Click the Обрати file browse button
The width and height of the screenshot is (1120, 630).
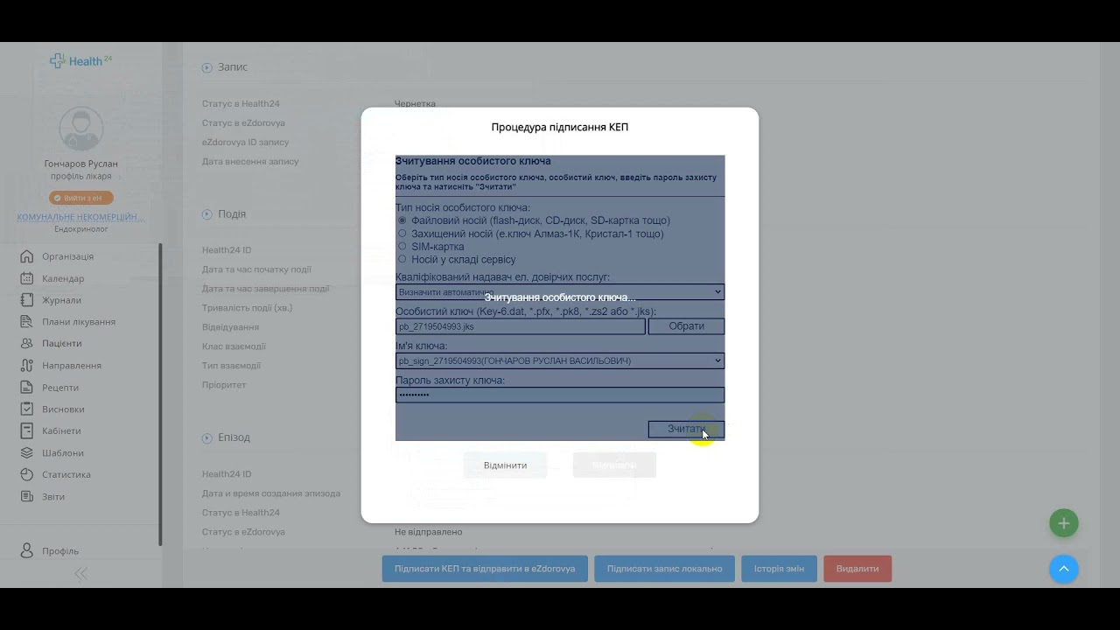tap(686, 326)
